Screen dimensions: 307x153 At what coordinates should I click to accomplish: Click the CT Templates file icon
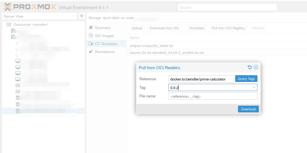91,44
